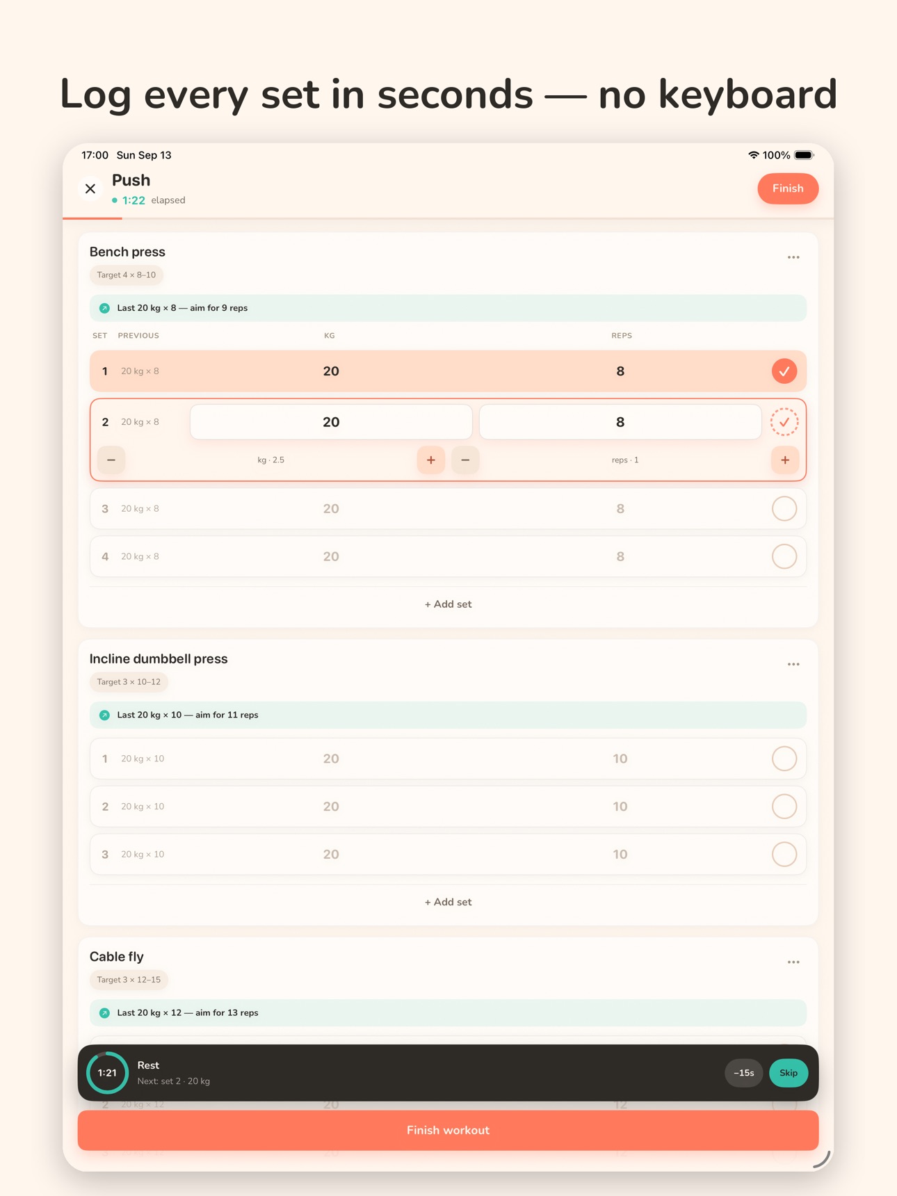Decrease reps by 1 on set 2
This screenshot has width=897, height=1196.
coord(465,460)
